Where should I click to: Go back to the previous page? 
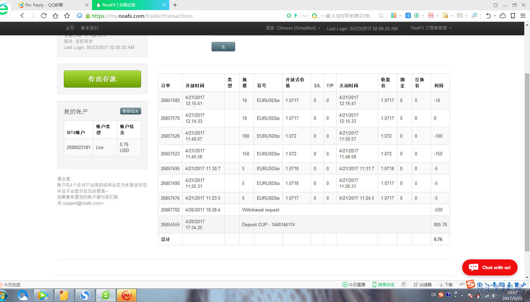point(22,16)
